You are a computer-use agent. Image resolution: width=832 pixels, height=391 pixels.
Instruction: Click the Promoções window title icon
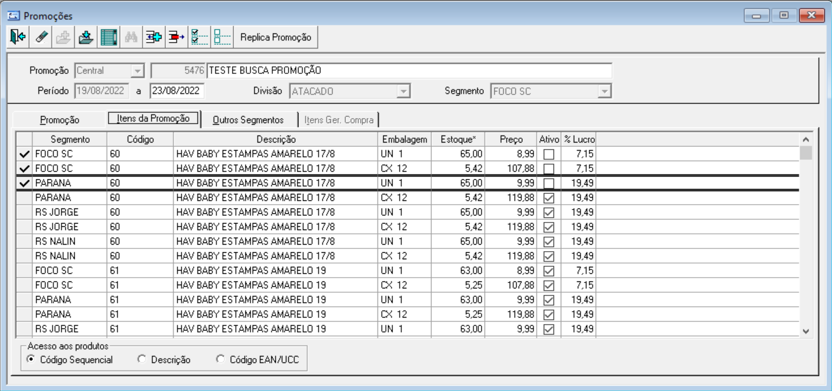[15, 16]
